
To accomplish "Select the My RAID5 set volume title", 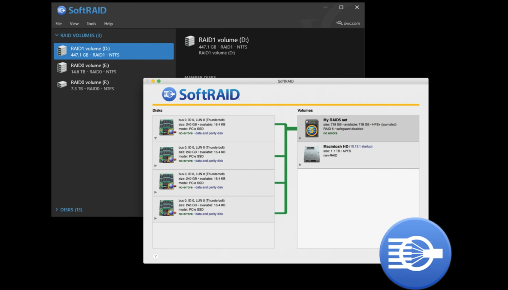I will click(x=335, y=120).
